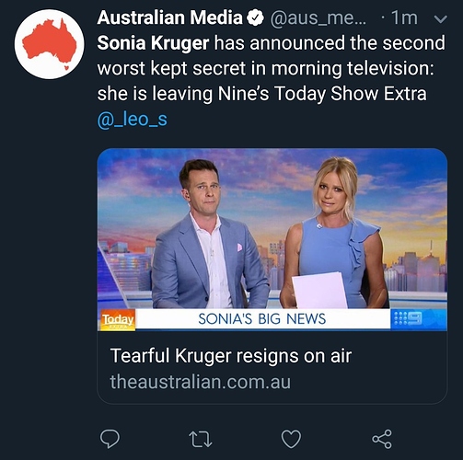Retweet this Sonia Kruger post

pos(201,439)
